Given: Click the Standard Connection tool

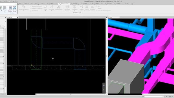Looking at the screenshot, I should pyautogui.click(x=36, y=8).
